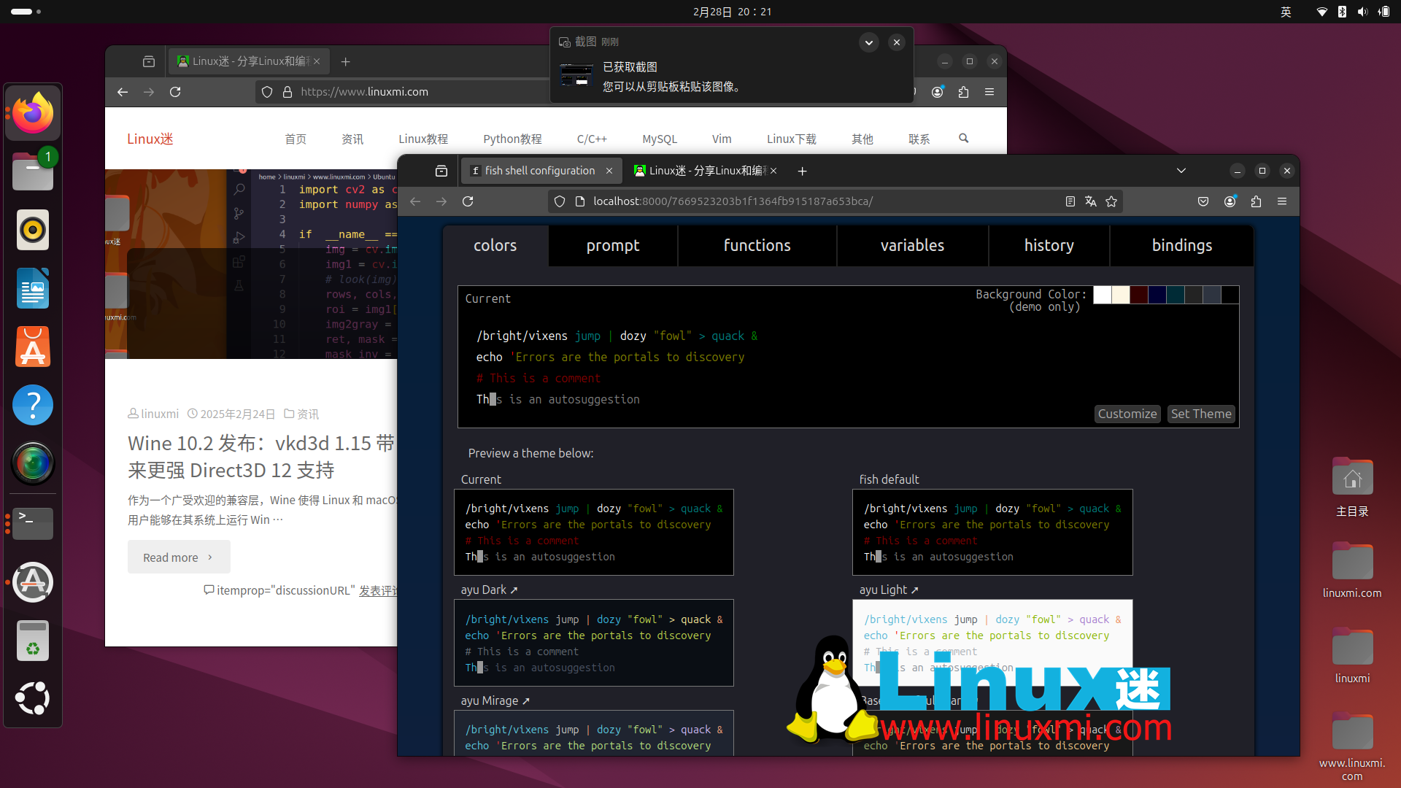
Task: Go back in background linuxmi window
Action: point(123,92)
